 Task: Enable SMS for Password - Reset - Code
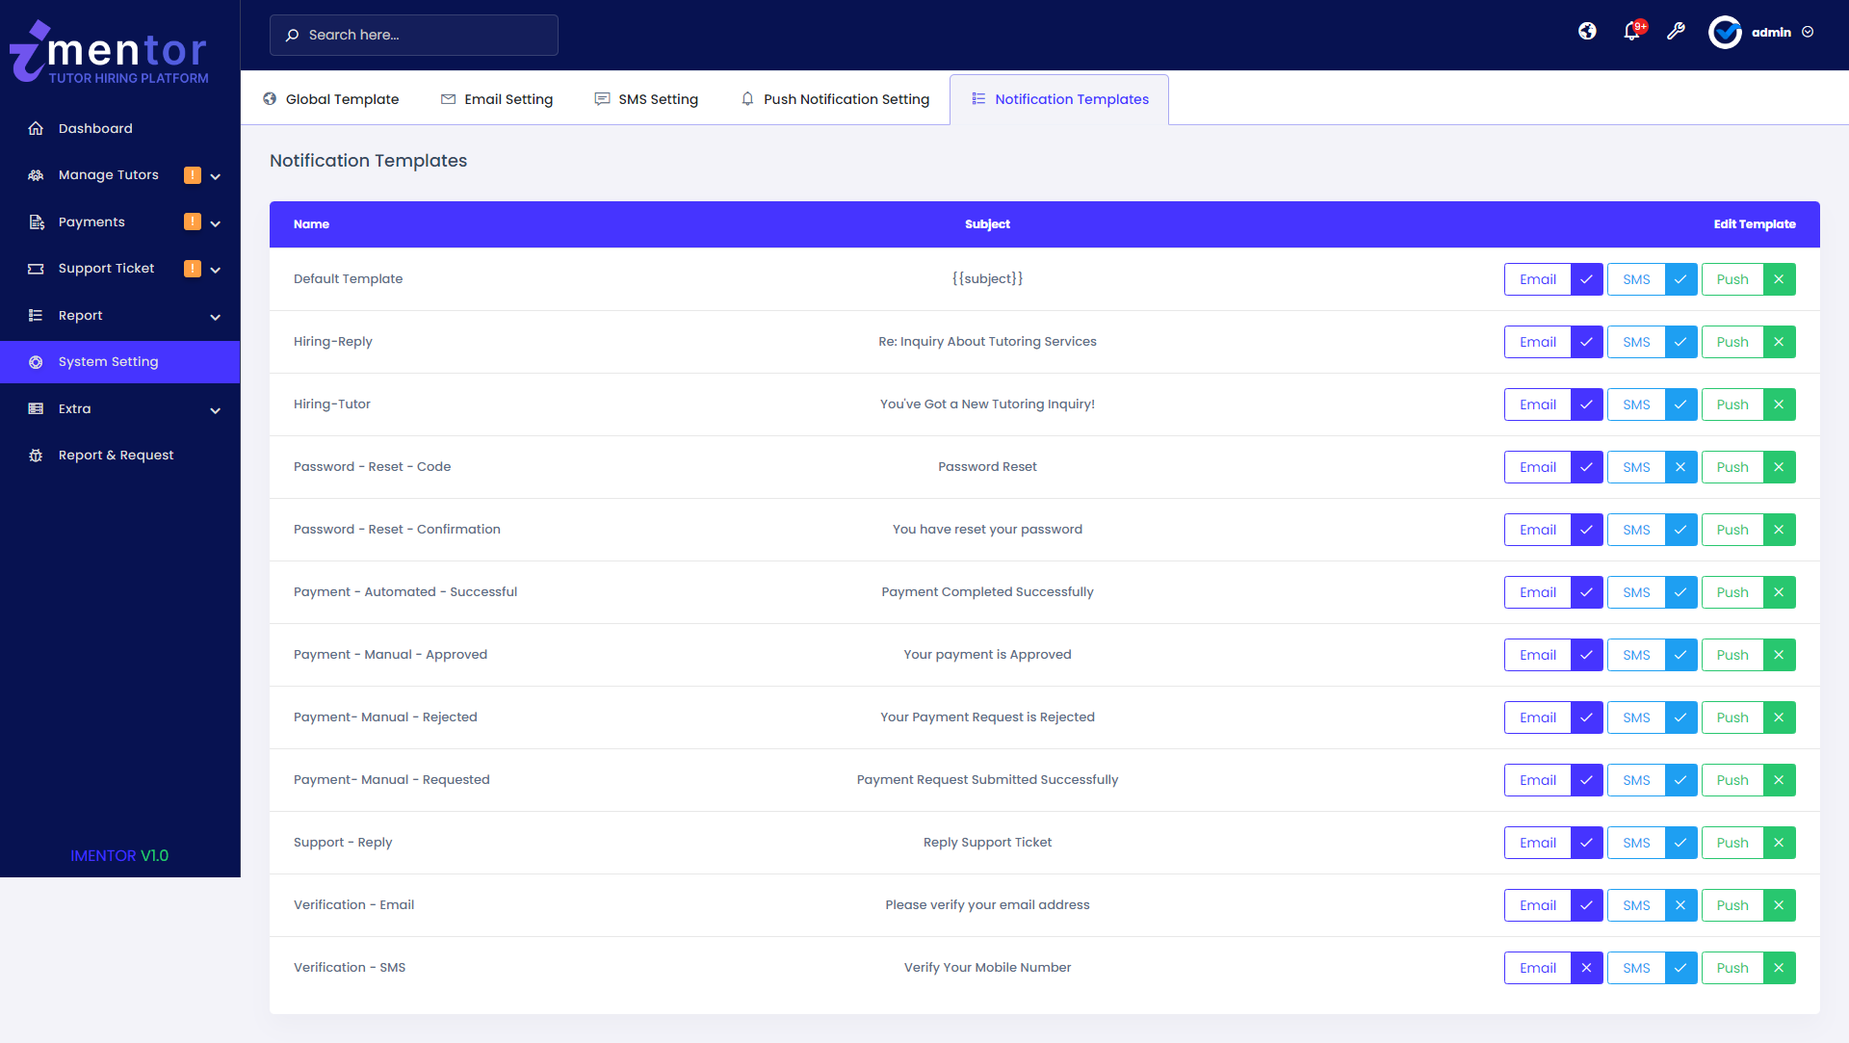(1681, 467)
